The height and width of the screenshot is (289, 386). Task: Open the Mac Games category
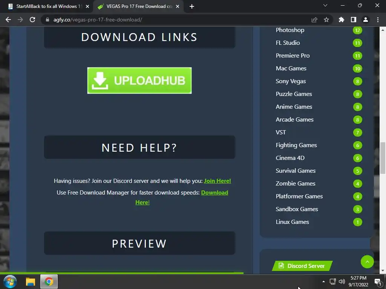click(x=291, y=68)
